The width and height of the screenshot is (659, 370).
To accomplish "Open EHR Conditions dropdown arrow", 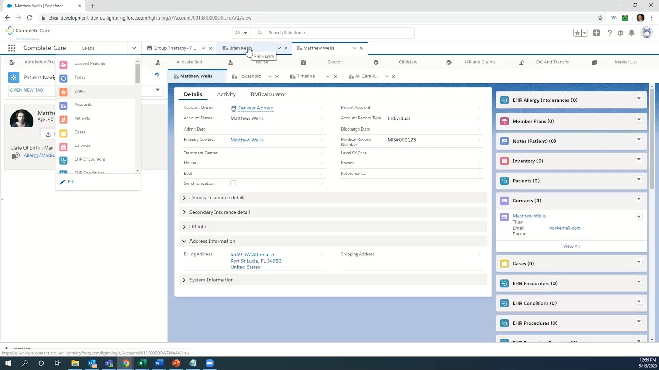I will pos(639,302).
